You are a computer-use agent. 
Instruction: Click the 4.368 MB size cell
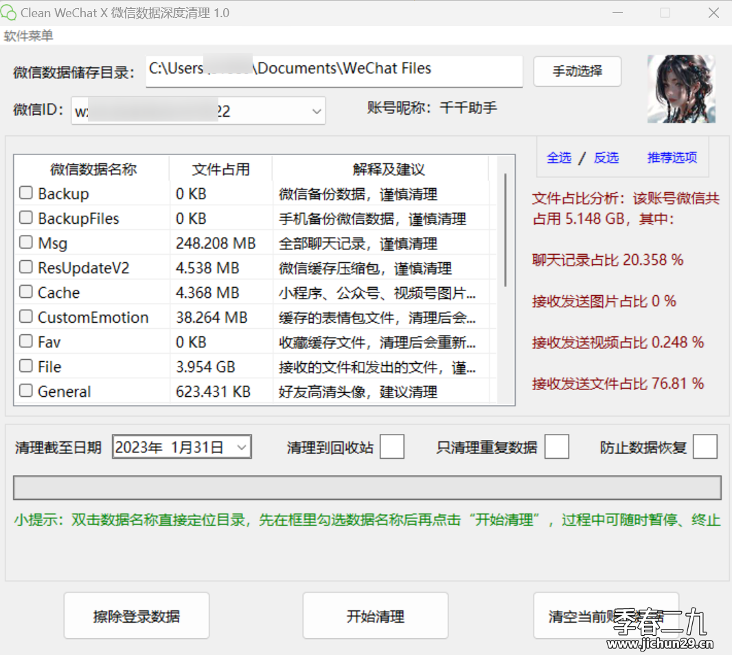tap(207, 292)
